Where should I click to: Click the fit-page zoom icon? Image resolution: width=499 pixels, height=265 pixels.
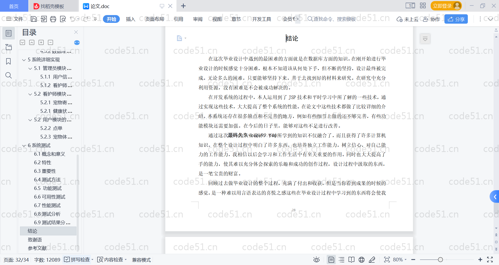pyautogui.click(x=387, y=260)
